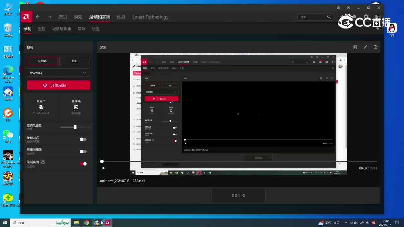
Task: Select the 录制 sub-tab
Action: click(27, 29)
